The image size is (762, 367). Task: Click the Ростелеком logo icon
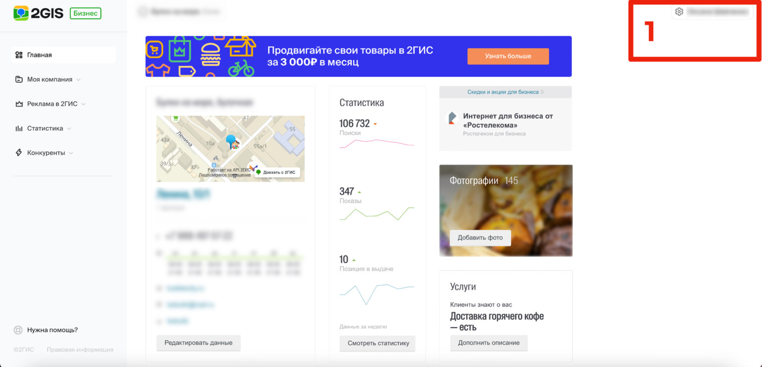tap(452, 118)
